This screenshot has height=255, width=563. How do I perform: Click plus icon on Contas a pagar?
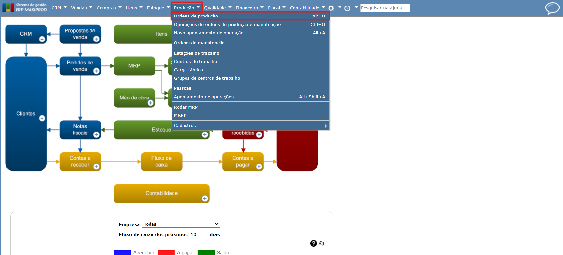click(259, 167)
